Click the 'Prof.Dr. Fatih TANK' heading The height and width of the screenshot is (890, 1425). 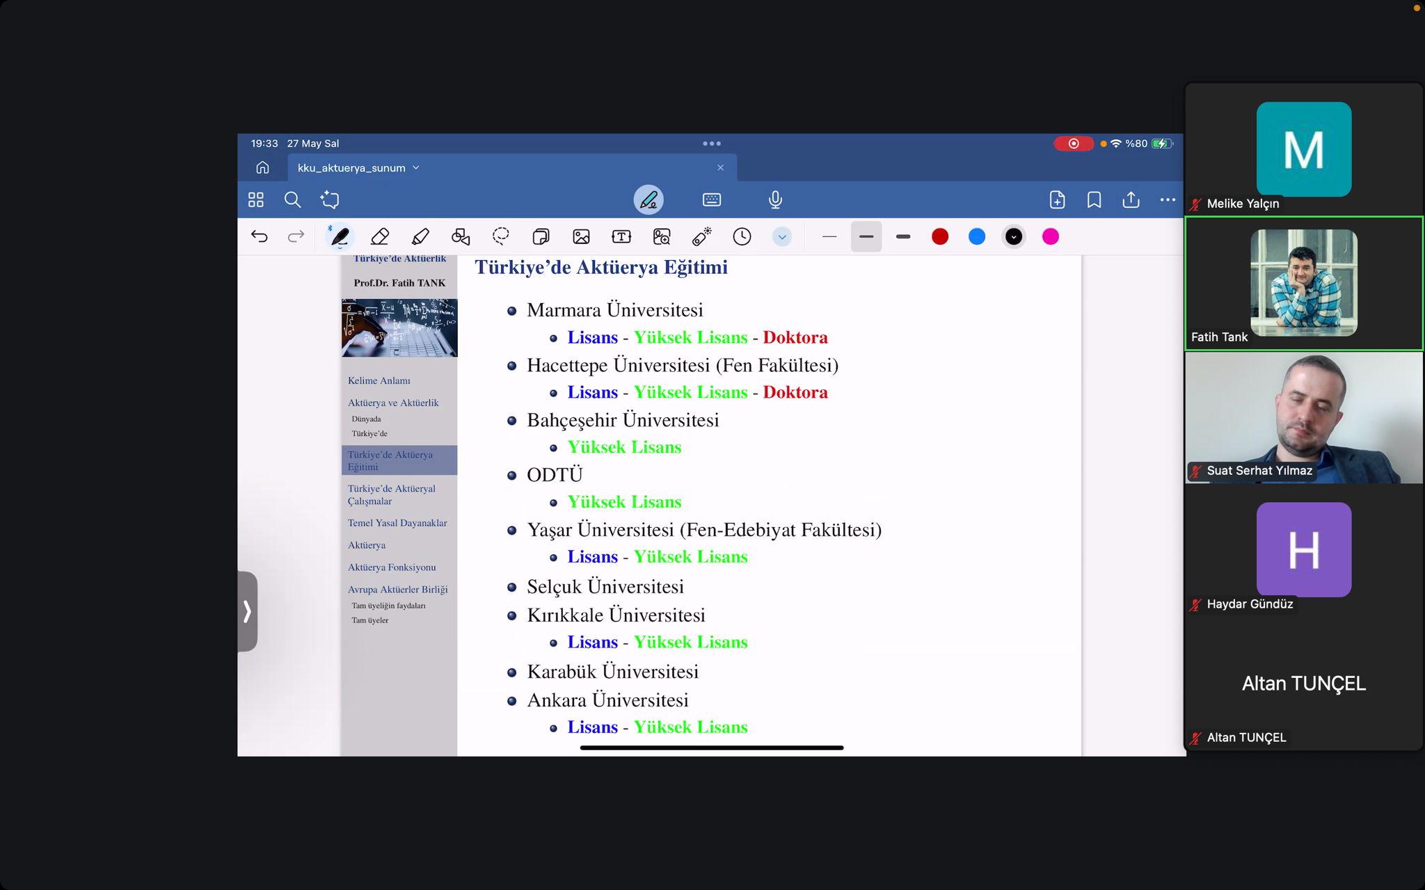[x=399, y=283]
